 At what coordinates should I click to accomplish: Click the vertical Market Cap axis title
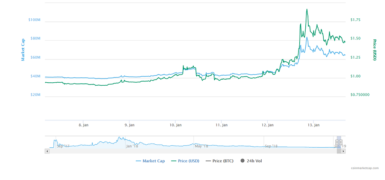[23, 50]
